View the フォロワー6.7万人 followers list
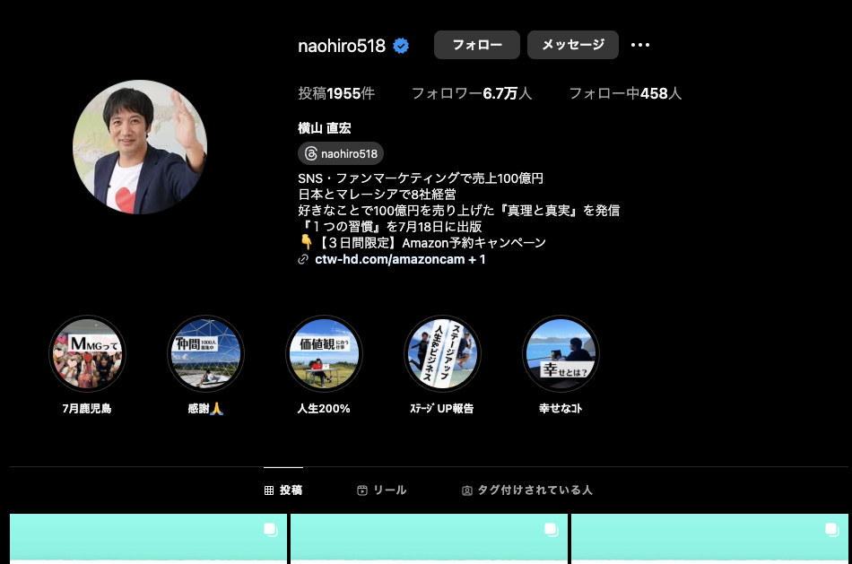 [x=471, y=93]
